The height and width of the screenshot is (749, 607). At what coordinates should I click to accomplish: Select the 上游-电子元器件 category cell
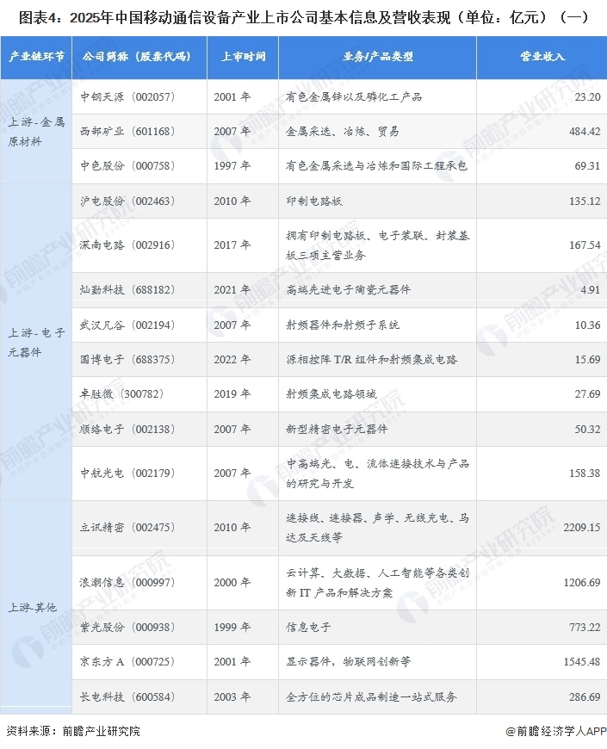(x=36, y=342)
